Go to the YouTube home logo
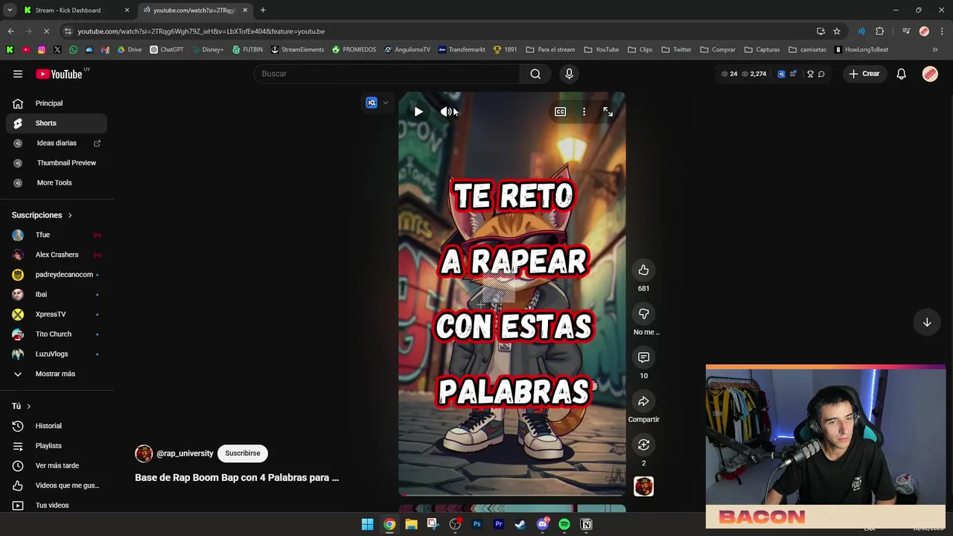953x536 pixels. pyautogui.click(x=59, y=74)
